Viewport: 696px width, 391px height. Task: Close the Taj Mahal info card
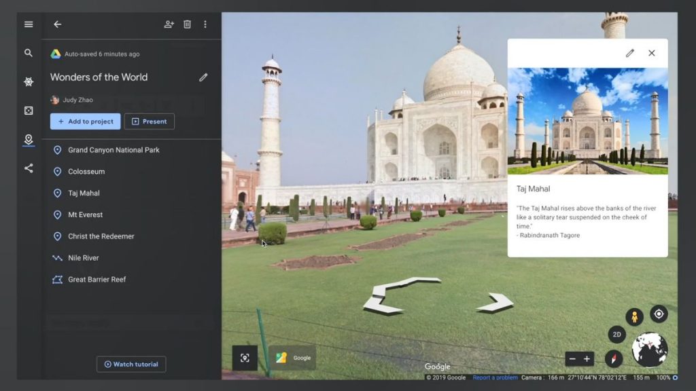pos(652,53)
